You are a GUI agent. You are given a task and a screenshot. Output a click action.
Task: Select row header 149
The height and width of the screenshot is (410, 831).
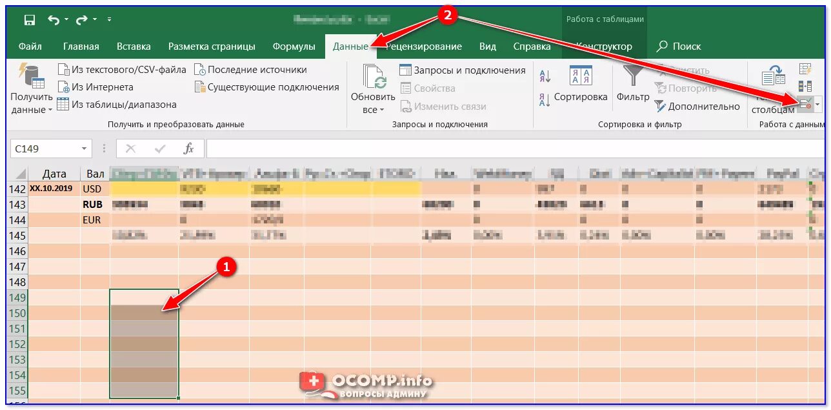coord(18,298)
